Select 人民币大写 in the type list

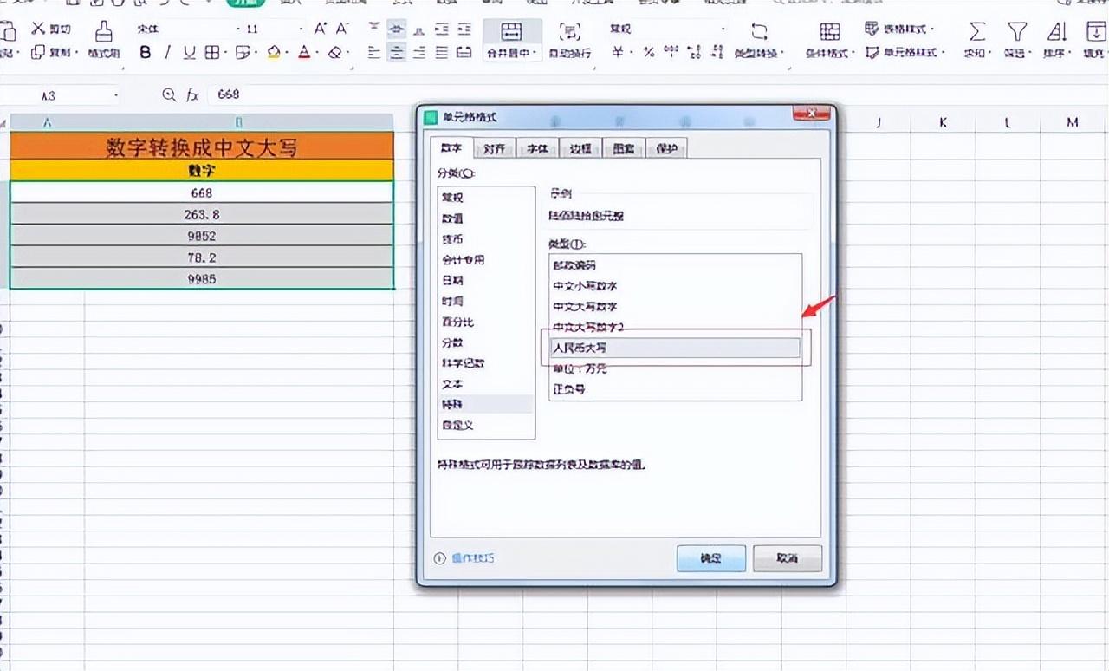click(674, 348)
